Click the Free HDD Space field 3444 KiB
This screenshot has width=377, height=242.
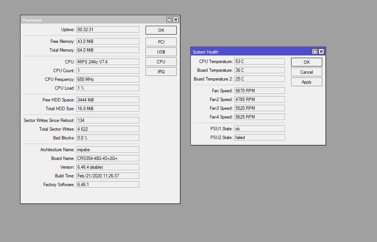pos(108,100)
